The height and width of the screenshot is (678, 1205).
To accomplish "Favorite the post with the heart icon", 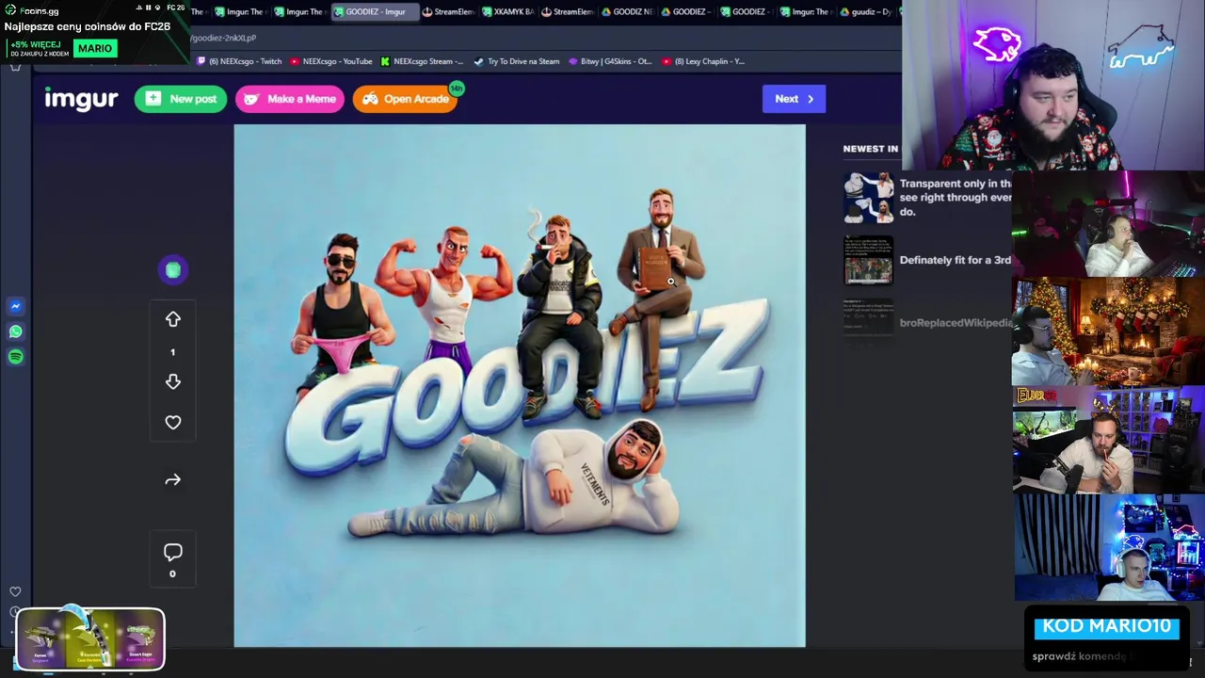I will [173, 423].
